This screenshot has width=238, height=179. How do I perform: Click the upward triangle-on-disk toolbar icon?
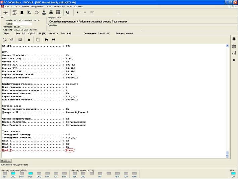[44, 12]
